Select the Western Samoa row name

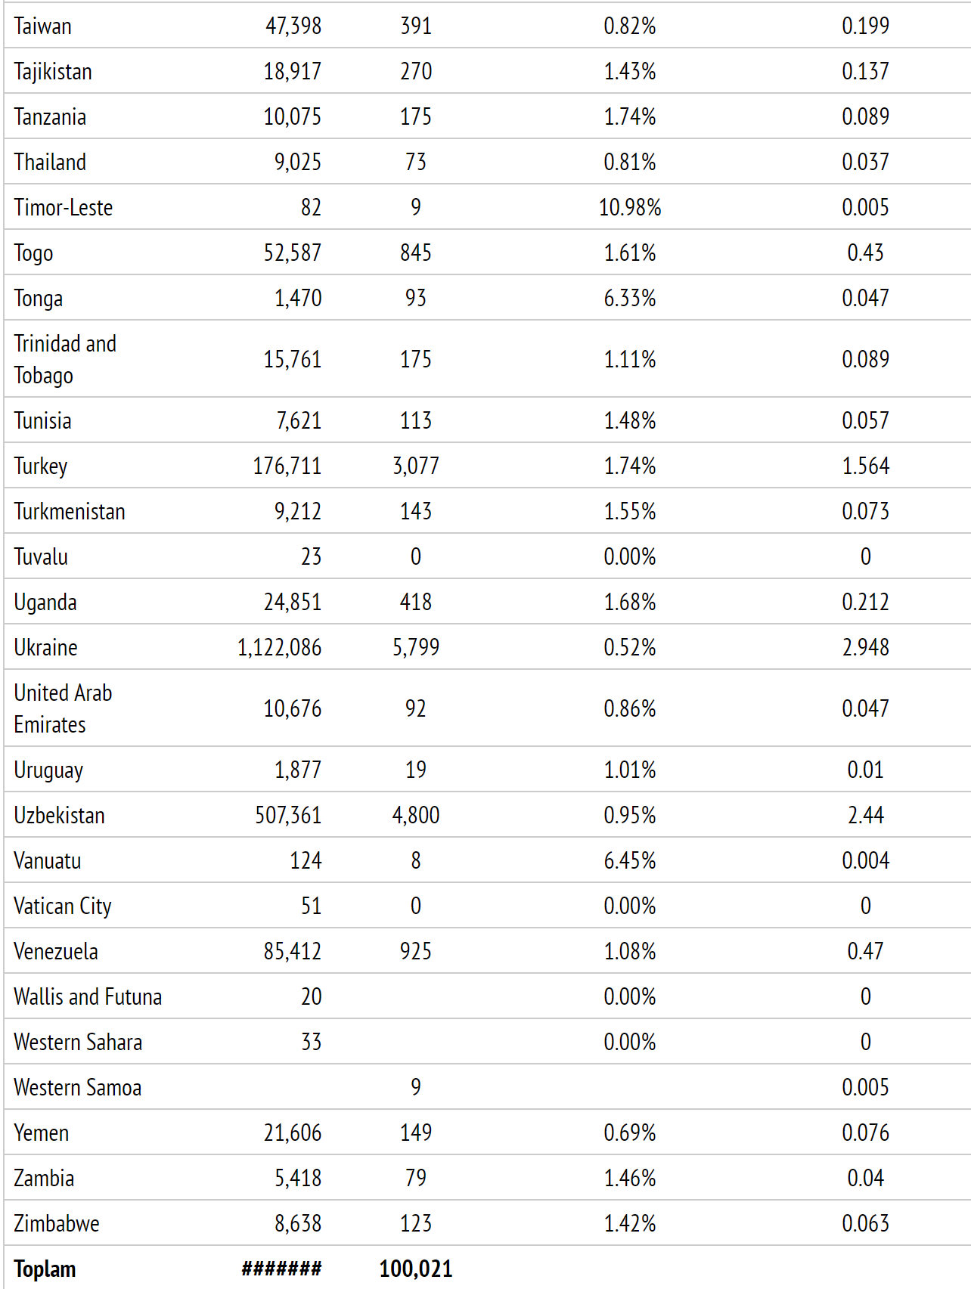78,1088
